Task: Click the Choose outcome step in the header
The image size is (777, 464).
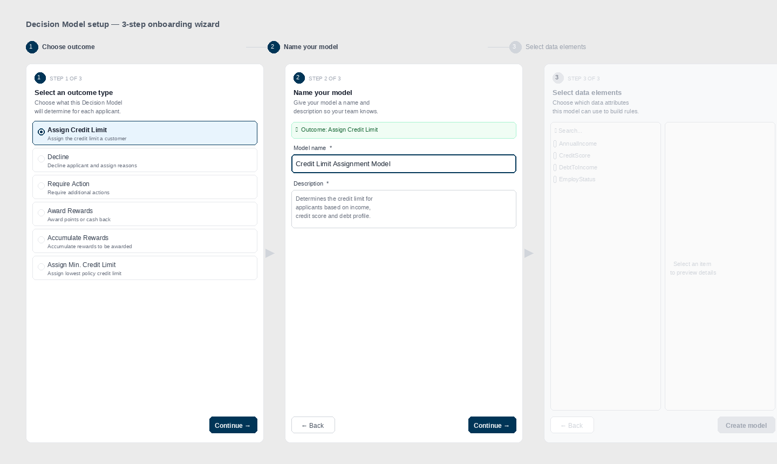Action: click(69, 47)
